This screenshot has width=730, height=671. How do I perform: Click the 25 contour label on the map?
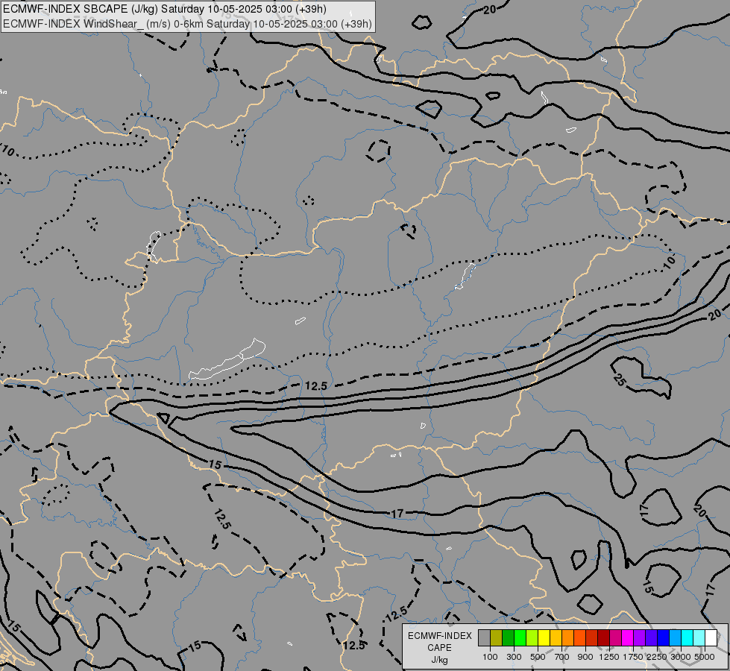click(619, 380)
